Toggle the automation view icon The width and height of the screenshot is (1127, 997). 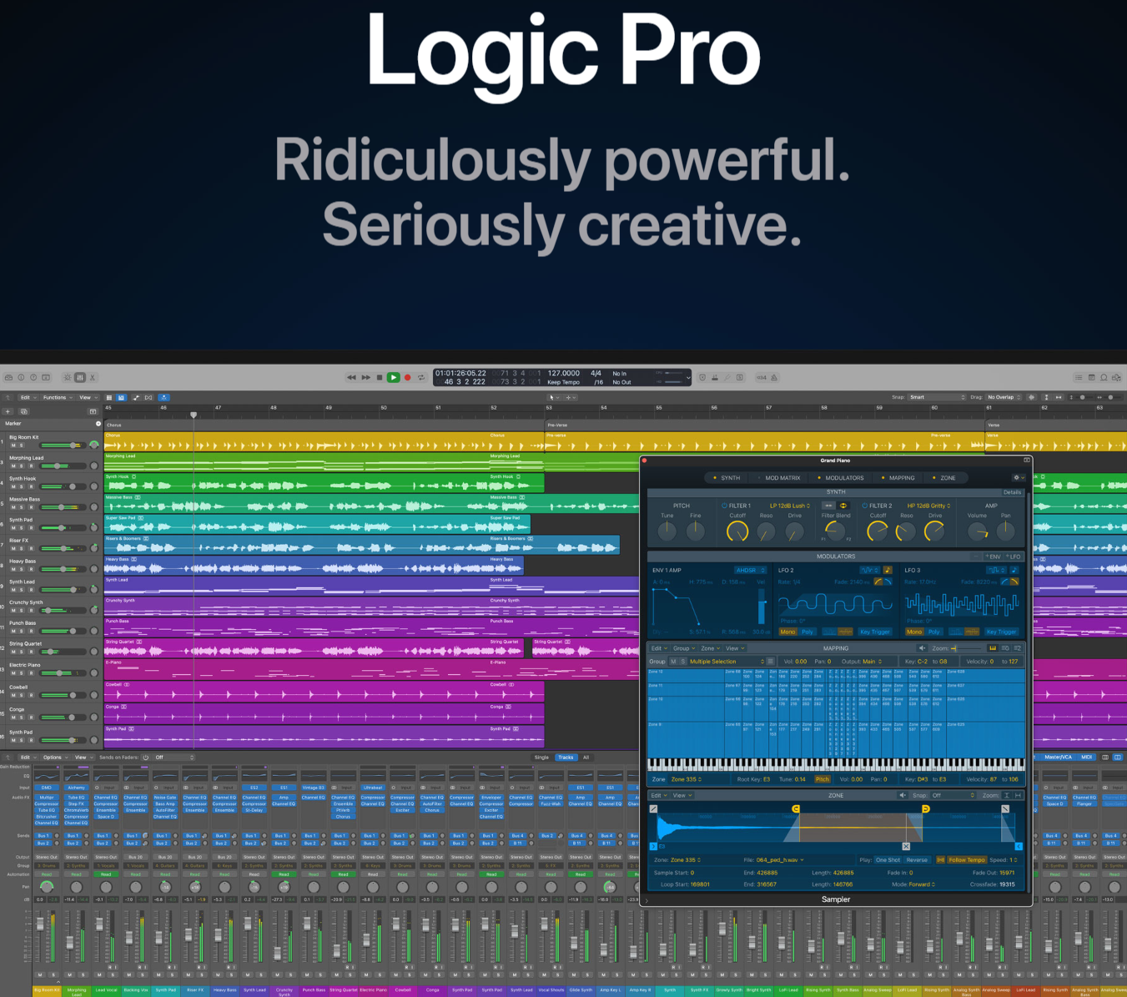pyautogui.click(x=135, y=397)
